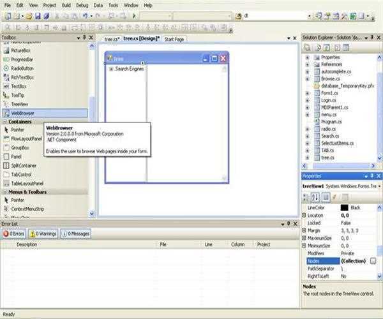The width and height of the screenshot is (383, 319).
Task: Select Login.cs in Solution Explorer
Action: coord(329,100)
